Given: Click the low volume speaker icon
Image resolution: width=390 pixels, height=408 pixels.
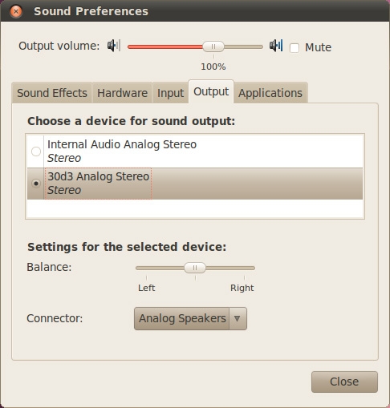Looking at the screenshot, I should coord(114,46).
